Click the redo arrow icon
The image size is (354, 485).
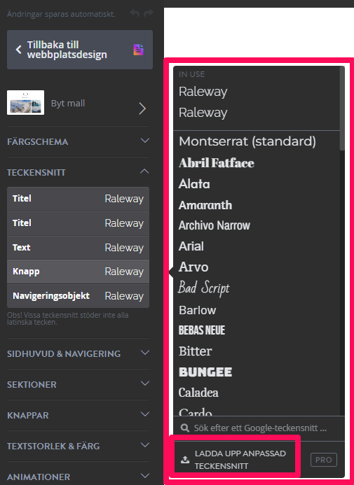tap(149, 13)
